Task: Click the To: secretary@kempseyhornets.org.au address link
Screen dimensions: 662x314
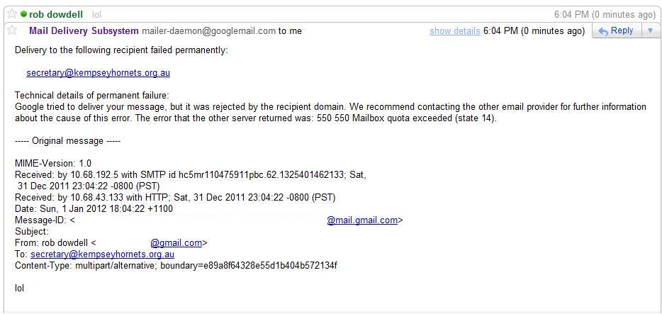Action: [102, 254]
